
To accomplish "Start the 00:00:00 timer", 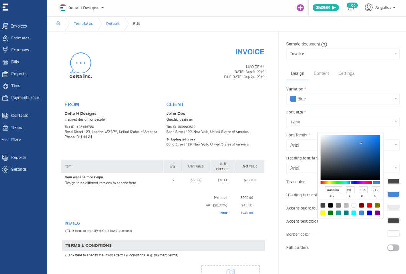I will click(x=326, y=8).
